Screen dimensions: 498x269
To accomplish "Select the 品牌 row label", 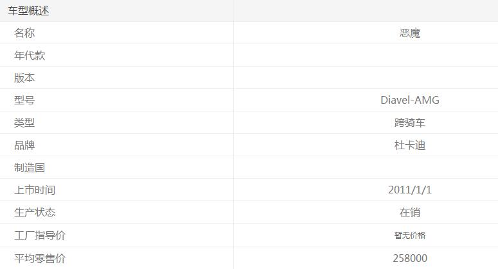I will [24, 145].
